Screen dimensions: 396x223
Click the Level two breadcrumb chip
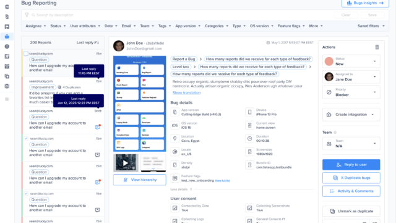(181, 67)
